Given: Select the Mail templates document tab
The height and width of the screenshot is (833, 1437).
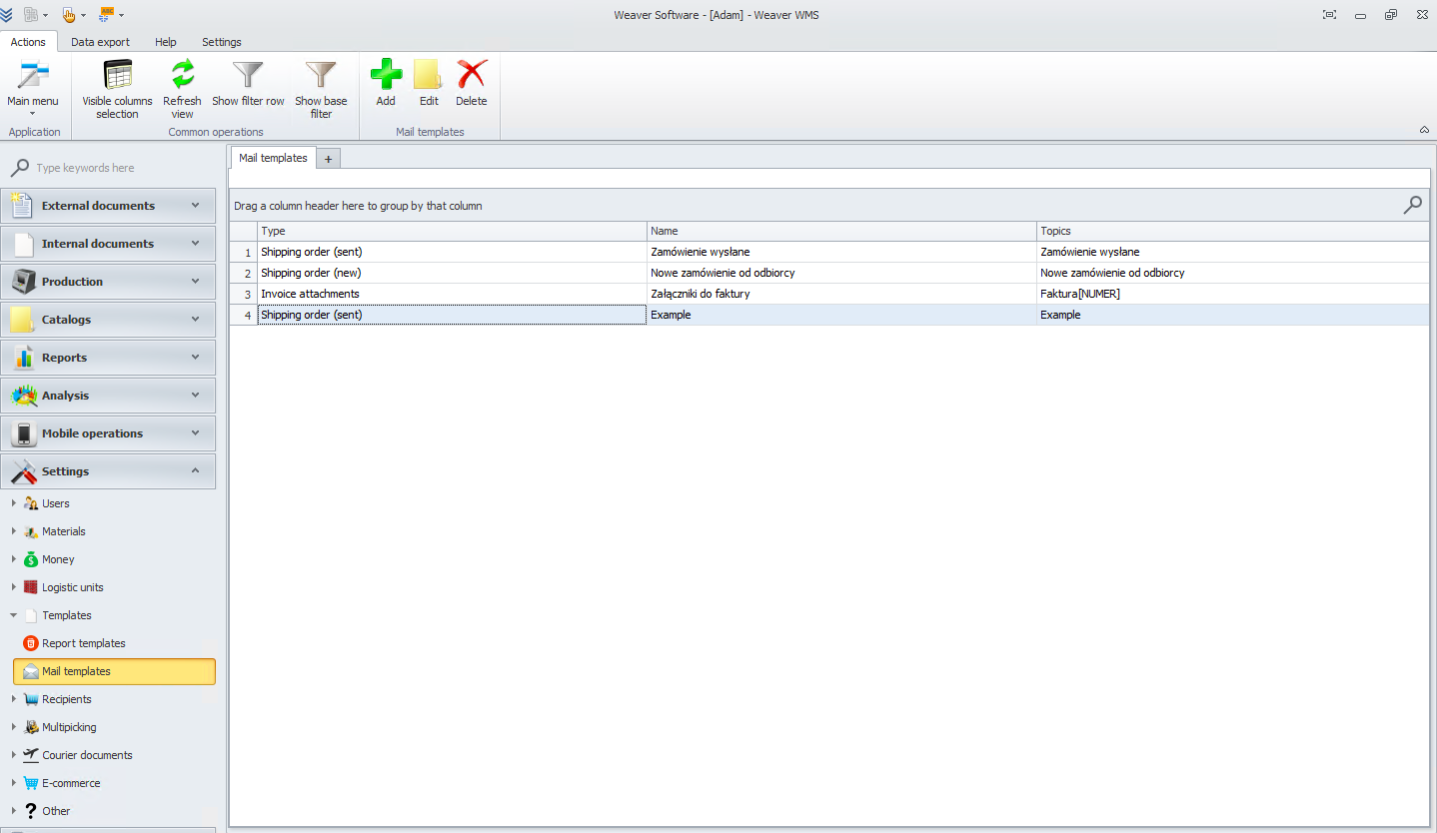Looking at the screenshot, I should click(273, 158).
